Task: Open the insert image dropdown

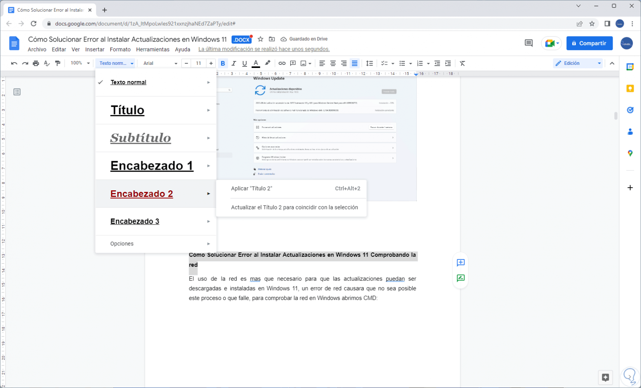Action: click(306, 63)
